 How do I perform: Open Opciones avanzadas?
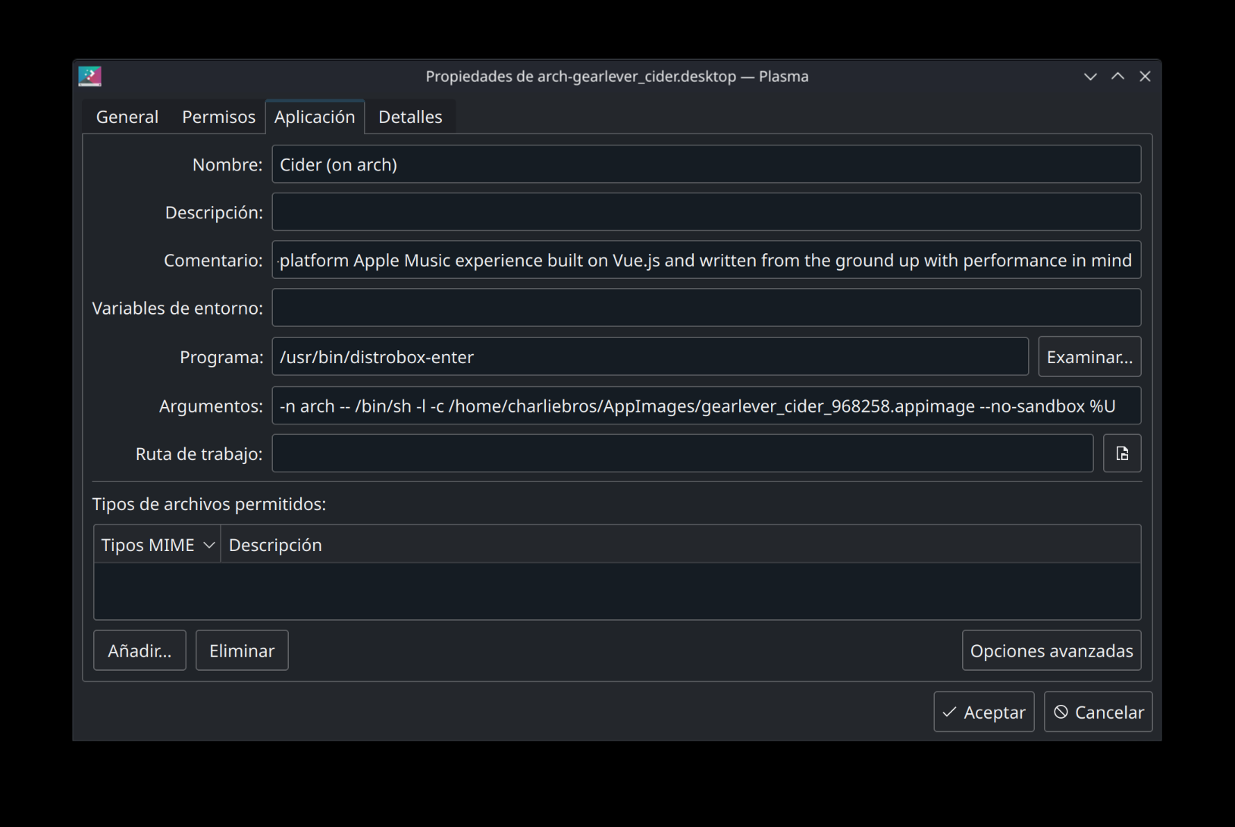[1052, 650]
